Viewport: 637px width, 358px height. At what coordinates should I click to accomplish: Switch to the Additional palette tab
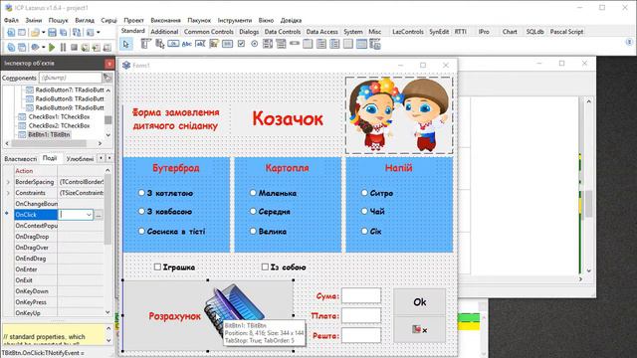tap(164, 32)
